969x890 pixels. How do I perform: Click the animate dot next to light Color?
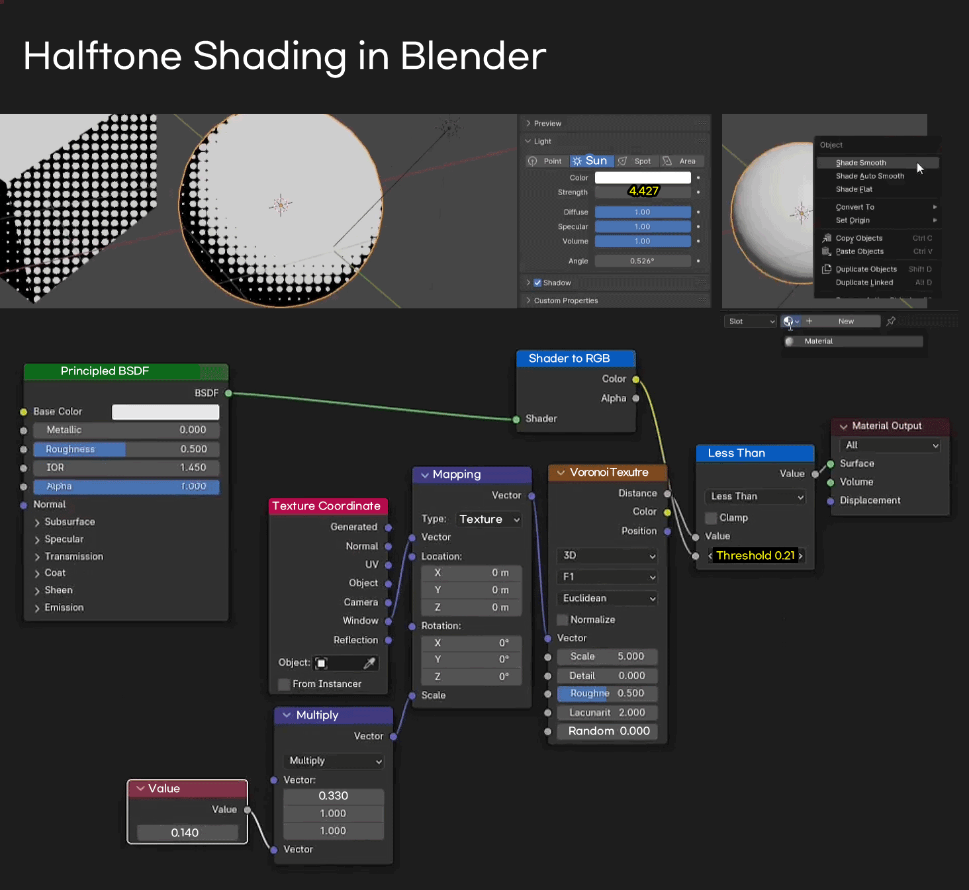pyautogui.click(x=698, y=177)
